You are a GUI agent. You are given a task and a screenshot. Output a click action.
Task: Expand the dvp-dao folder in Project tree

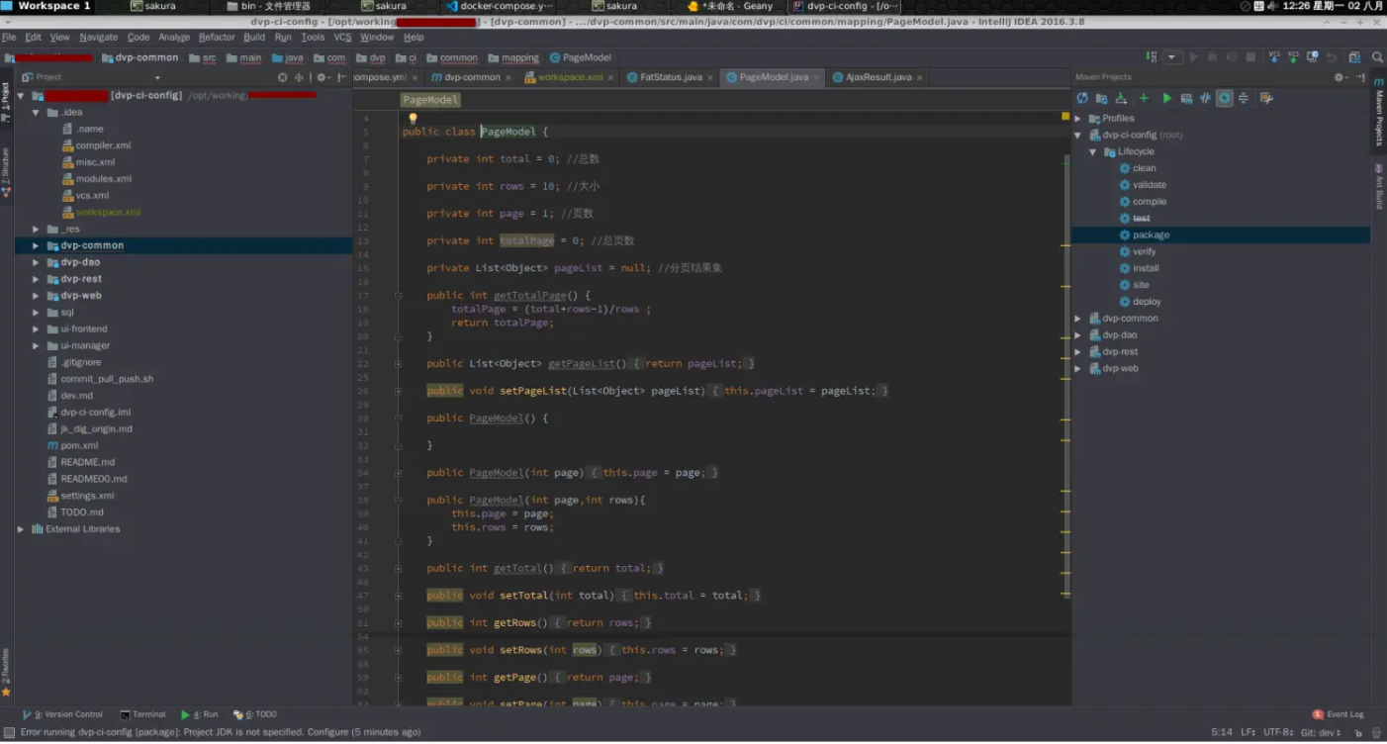click(x=36, y=262)
